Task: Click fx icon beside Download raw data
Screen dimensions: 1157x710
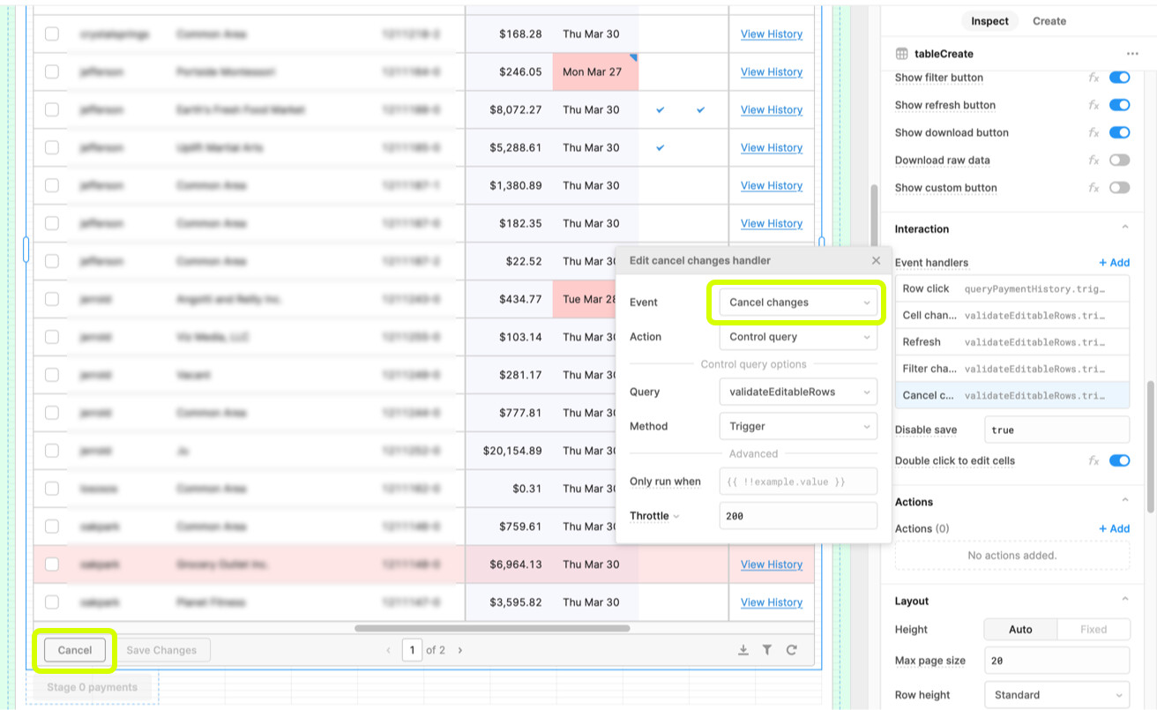Action: (1094, 161)
